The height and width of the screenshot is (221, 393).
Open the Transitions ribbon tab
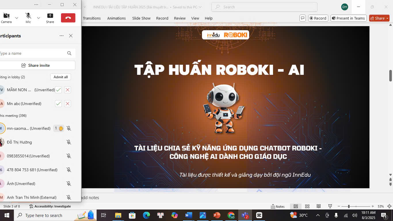[x=92, y=18]
